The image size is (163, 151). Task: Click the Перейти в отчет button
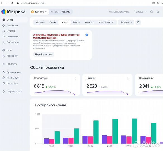pyautogui.click(x=44, y=54)
